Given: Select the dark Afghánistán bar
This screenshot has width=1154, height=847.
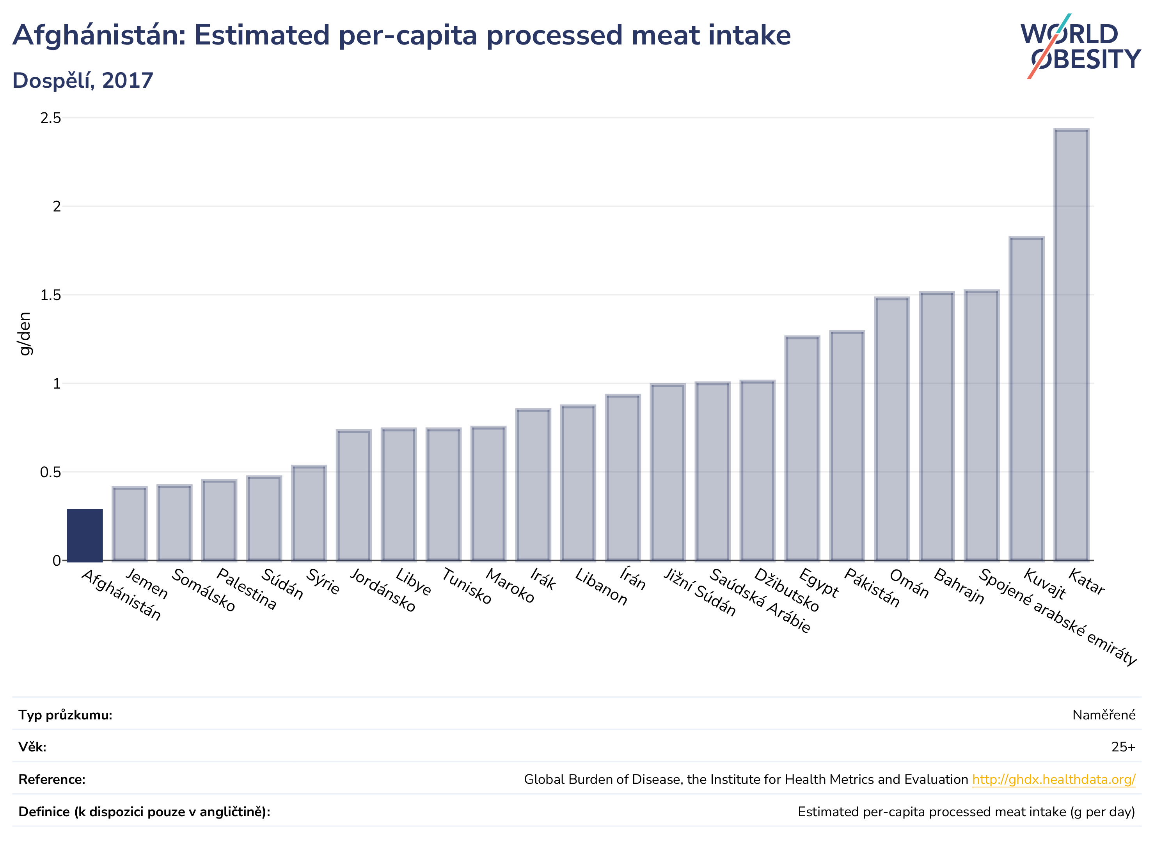Looking at the screenshot, I should [85, 535].
